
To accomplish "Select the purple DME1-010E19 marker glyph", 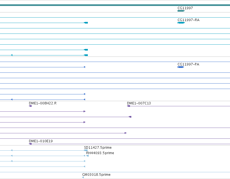I will coord(30,144).
